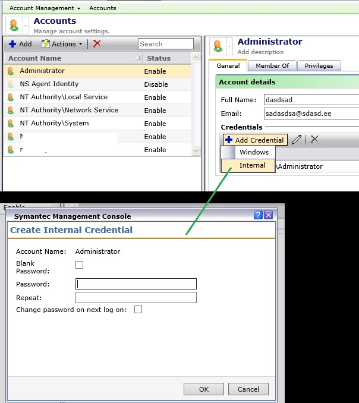This screenshot has width=359, height=403.
Task: Click the Add Credential button
Action: point(255,140)
